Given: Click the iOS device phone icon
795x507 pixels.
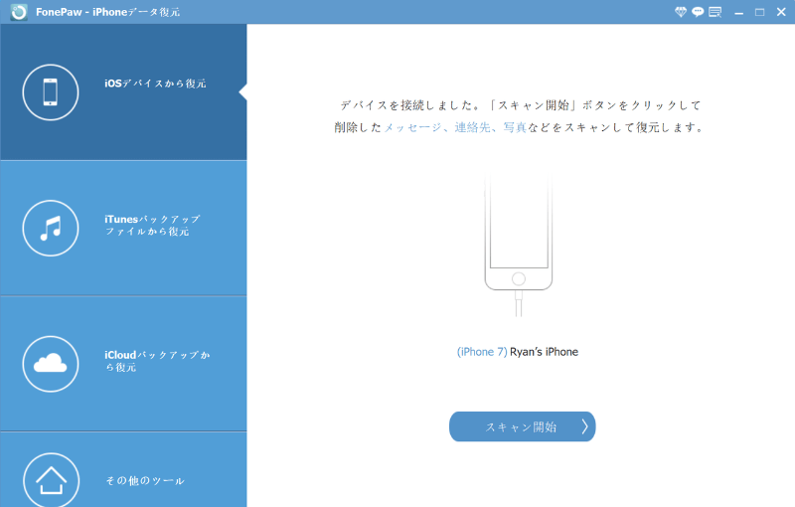Looking at the screenshot, I should point(51,92).
